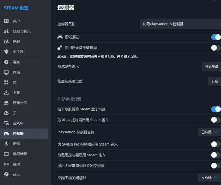Expand the Playstation 控制器支持 dropdown

[x=209, y=132]
